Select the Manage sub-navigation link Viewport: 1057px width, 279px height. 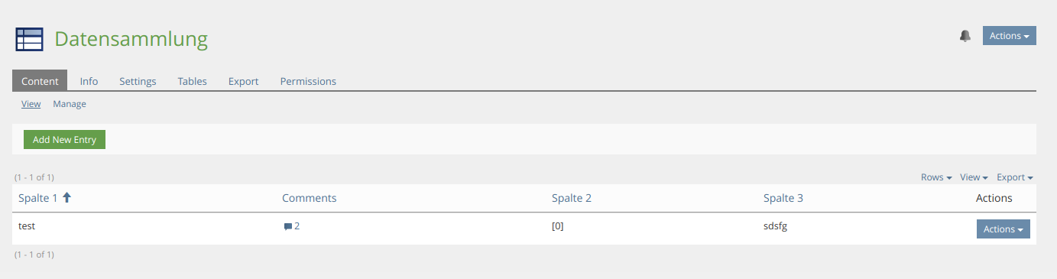(70, 104)
